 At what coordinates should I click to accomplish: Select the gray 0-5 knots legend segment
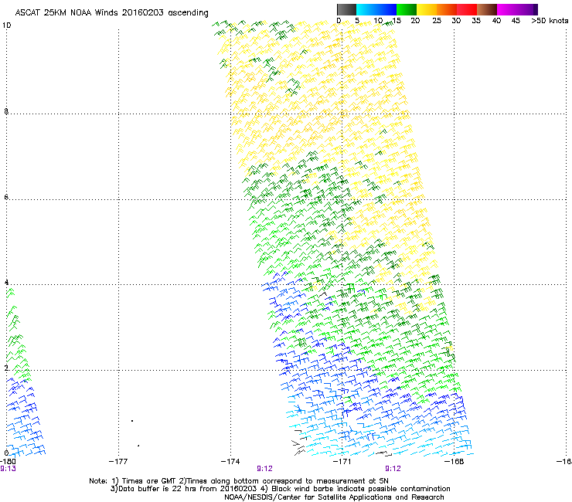point(346,9)
